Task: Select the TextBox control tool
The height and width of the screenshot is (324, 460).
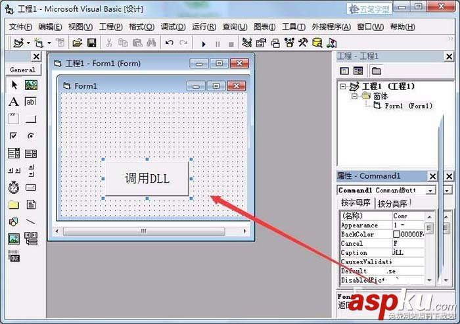Action: [30, 102]
